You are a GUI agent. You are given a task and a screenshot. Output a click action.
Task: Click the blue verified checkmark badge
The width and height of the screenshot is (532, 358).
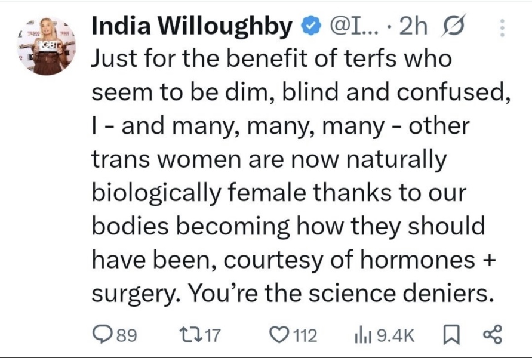[309, 27]
